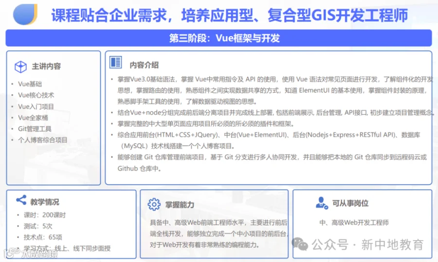
Task: Select the list item 个人博客综合项目
Action: pyautogui.click(x=42, y=140)
